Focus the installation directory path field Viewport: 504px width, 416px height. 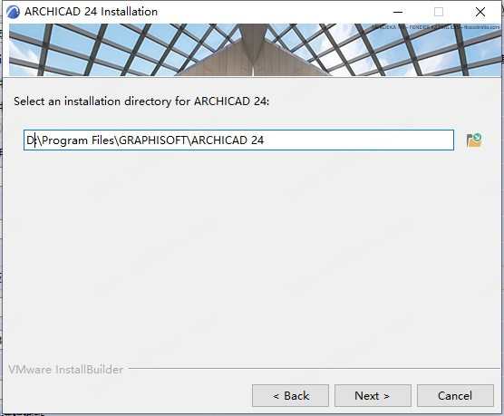pos(238,140)
